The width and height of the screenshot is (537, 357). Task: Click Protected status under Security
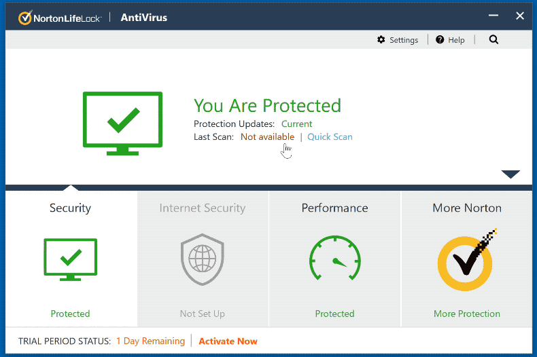point(70,314)
